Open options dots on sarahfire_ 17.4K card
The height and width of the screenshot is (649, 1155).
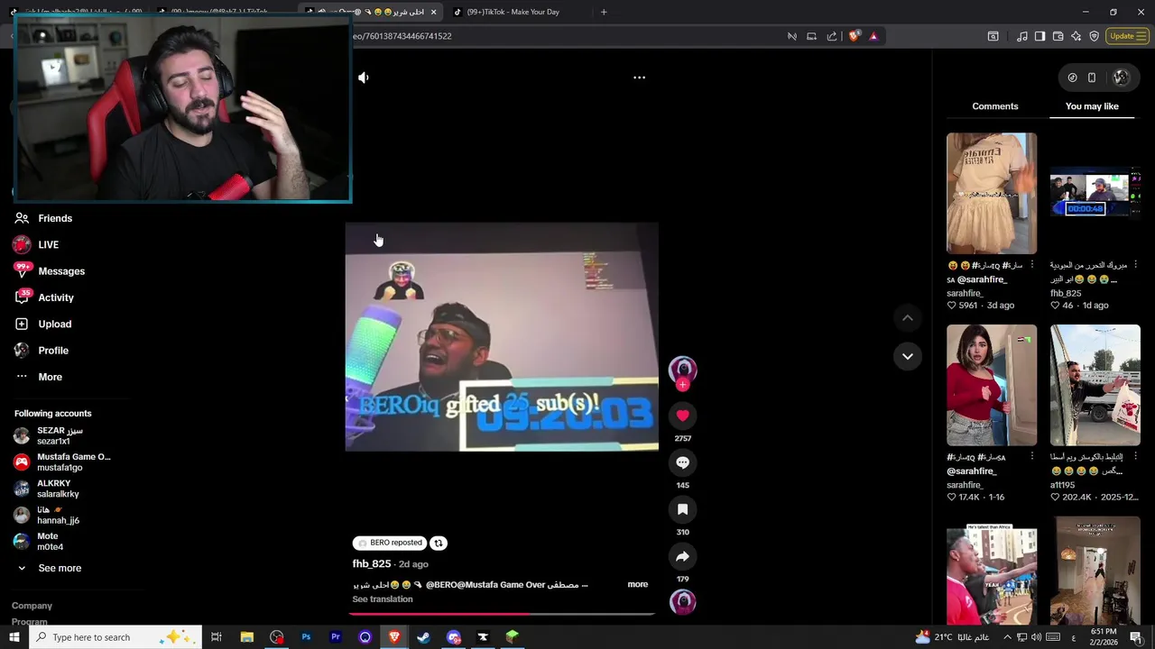(x=1032, y=457)
